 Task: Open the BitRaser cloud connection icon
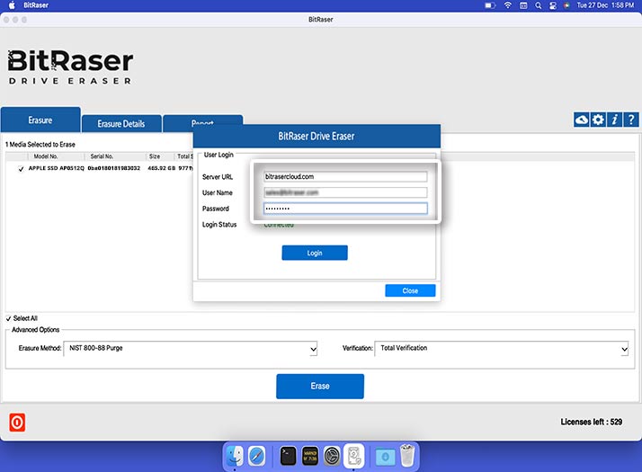click(582, 120)
